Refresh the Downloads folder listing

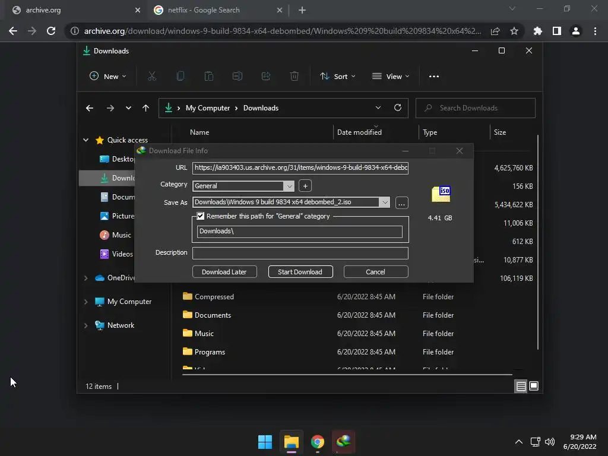(x=397, y=108)
